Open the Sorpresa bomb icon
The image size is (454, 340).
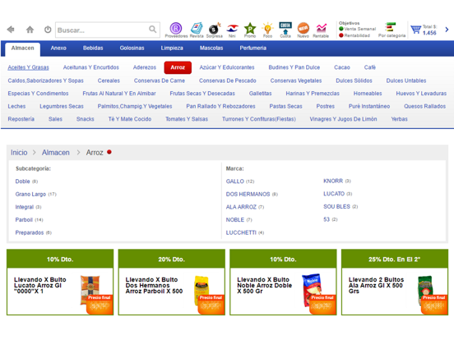click(215, 30)
